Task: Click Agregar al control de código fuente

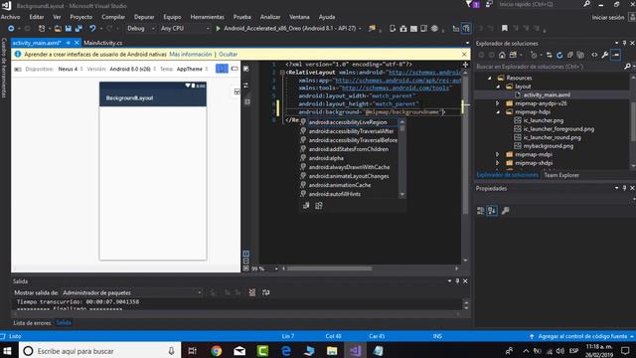Action: (582, 336)
